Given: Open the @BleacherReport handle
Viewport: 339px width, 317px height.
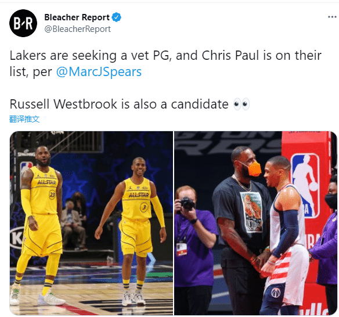Looking at the screenshot, I should 77,29.
